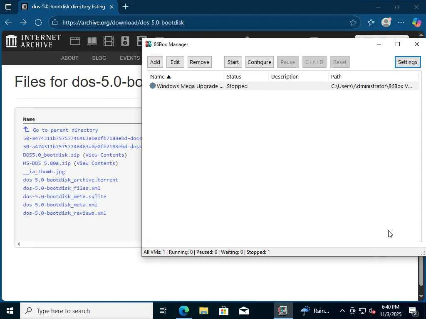Click the file listing scroll left arrow
This screenshot has width=426, height=319.
point(18,244)
